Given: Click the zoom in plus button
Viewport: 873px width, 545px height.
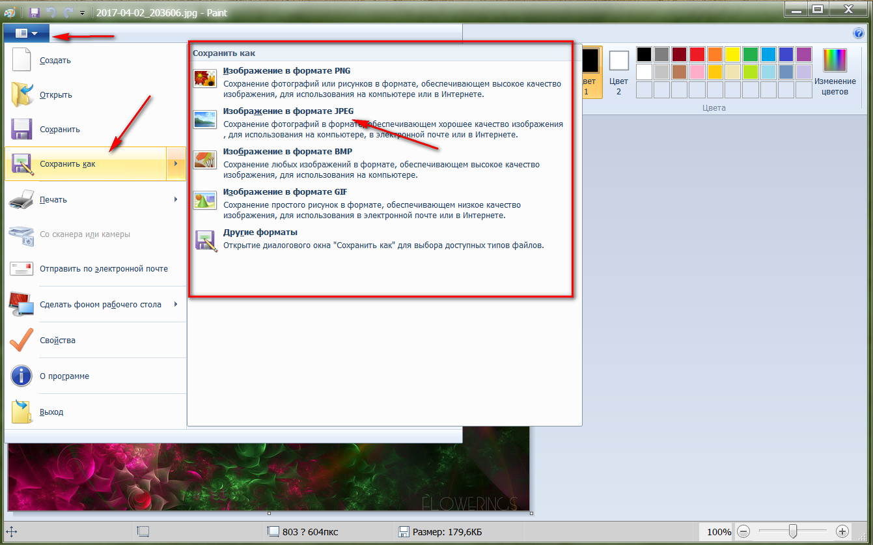Looking at the screenshot, I should (842, 531).
